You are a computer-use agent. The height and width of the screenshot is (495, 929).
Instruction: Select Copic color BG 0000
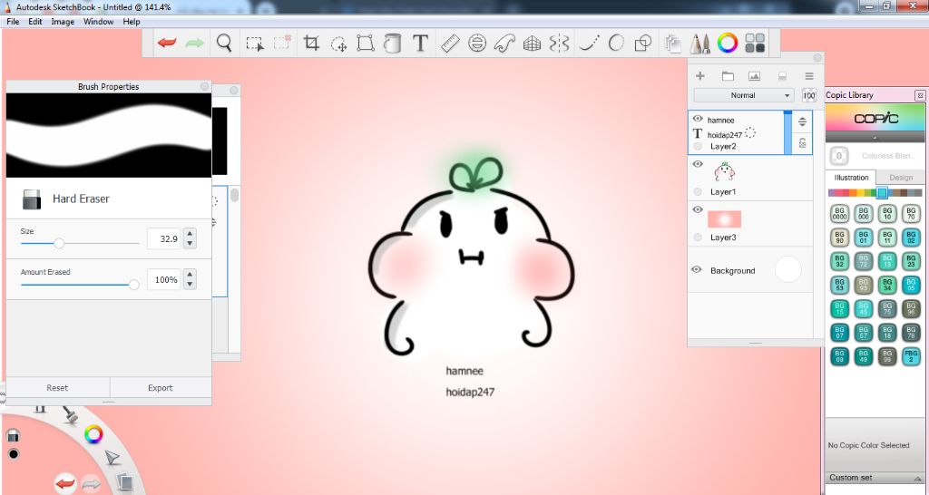coord(839,214)
